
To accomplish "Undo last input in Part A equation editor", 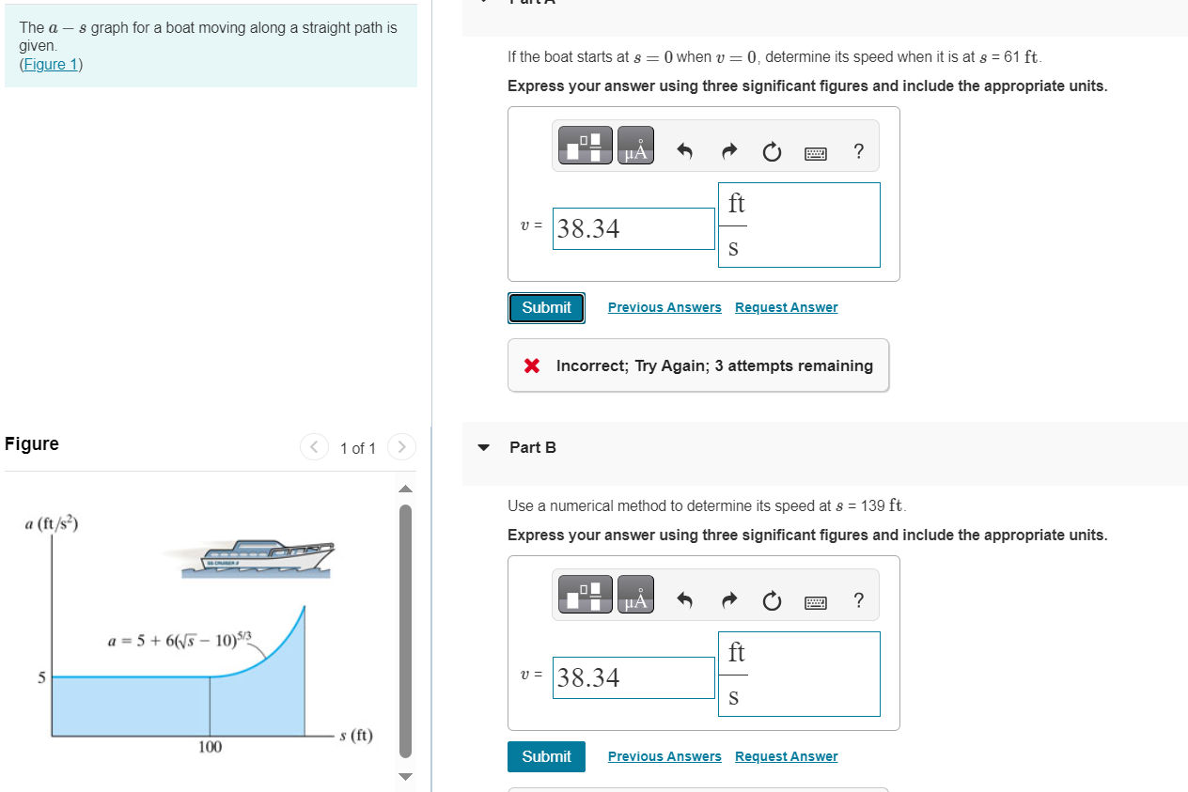I will coord(684,150).
